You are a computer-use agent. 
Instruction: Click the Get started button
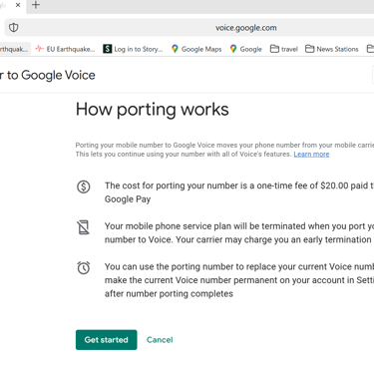tap(106, 340)
